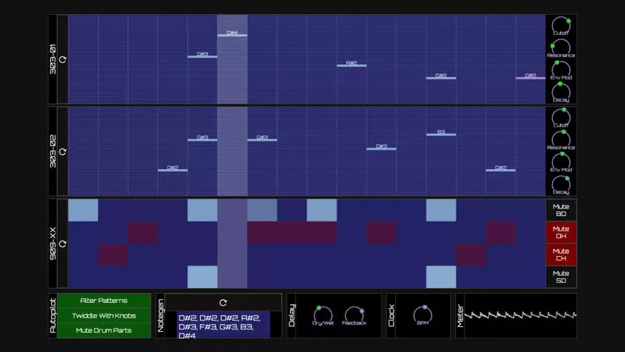Select the D#4 note in 303-01
Image resolution: width=625 pixels, height=352 pixels.
coord(232,35)
